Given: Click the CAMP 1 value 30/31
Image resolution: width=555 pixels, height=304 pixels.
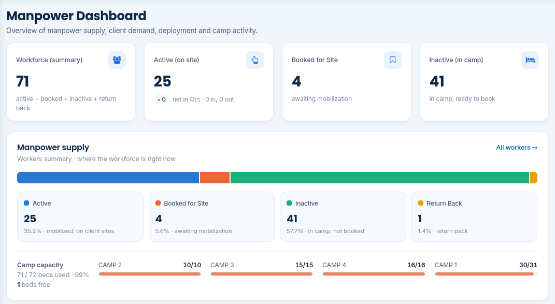Looking at the screenshot, I should pos(528,265).
